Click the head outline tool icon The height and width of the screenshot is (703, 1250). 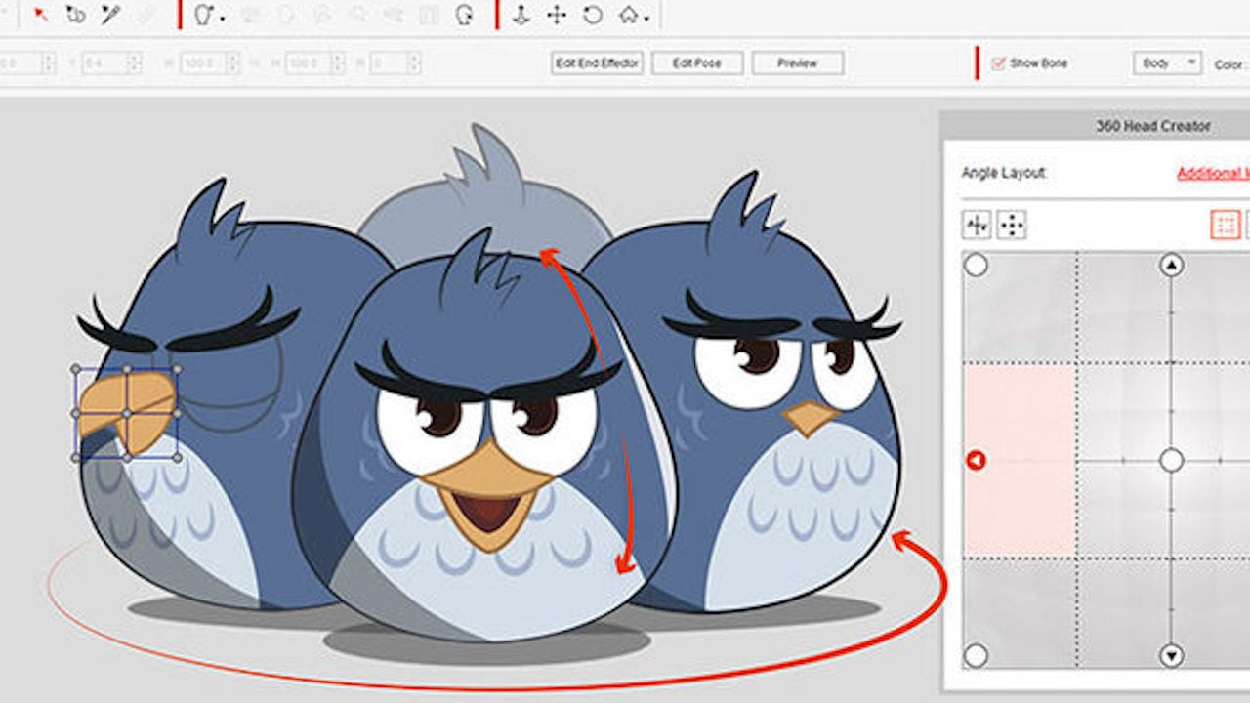[203, 15]
